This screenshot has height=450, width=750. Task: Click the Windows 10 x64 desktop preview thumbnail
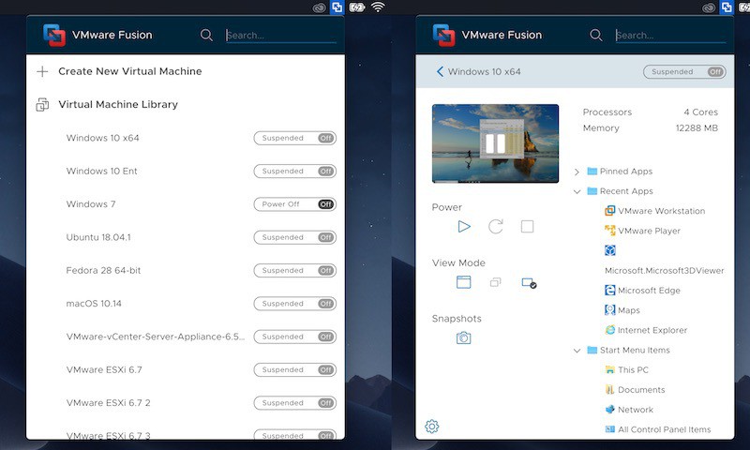point(495,143)
